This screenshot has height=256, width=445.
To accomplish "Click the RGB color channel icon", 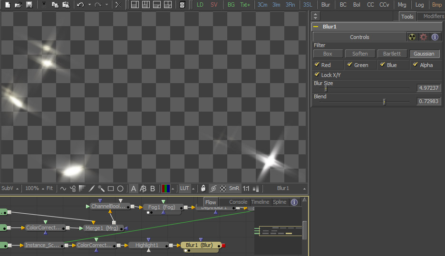I will pyautogui.click(x=166, y=189).
